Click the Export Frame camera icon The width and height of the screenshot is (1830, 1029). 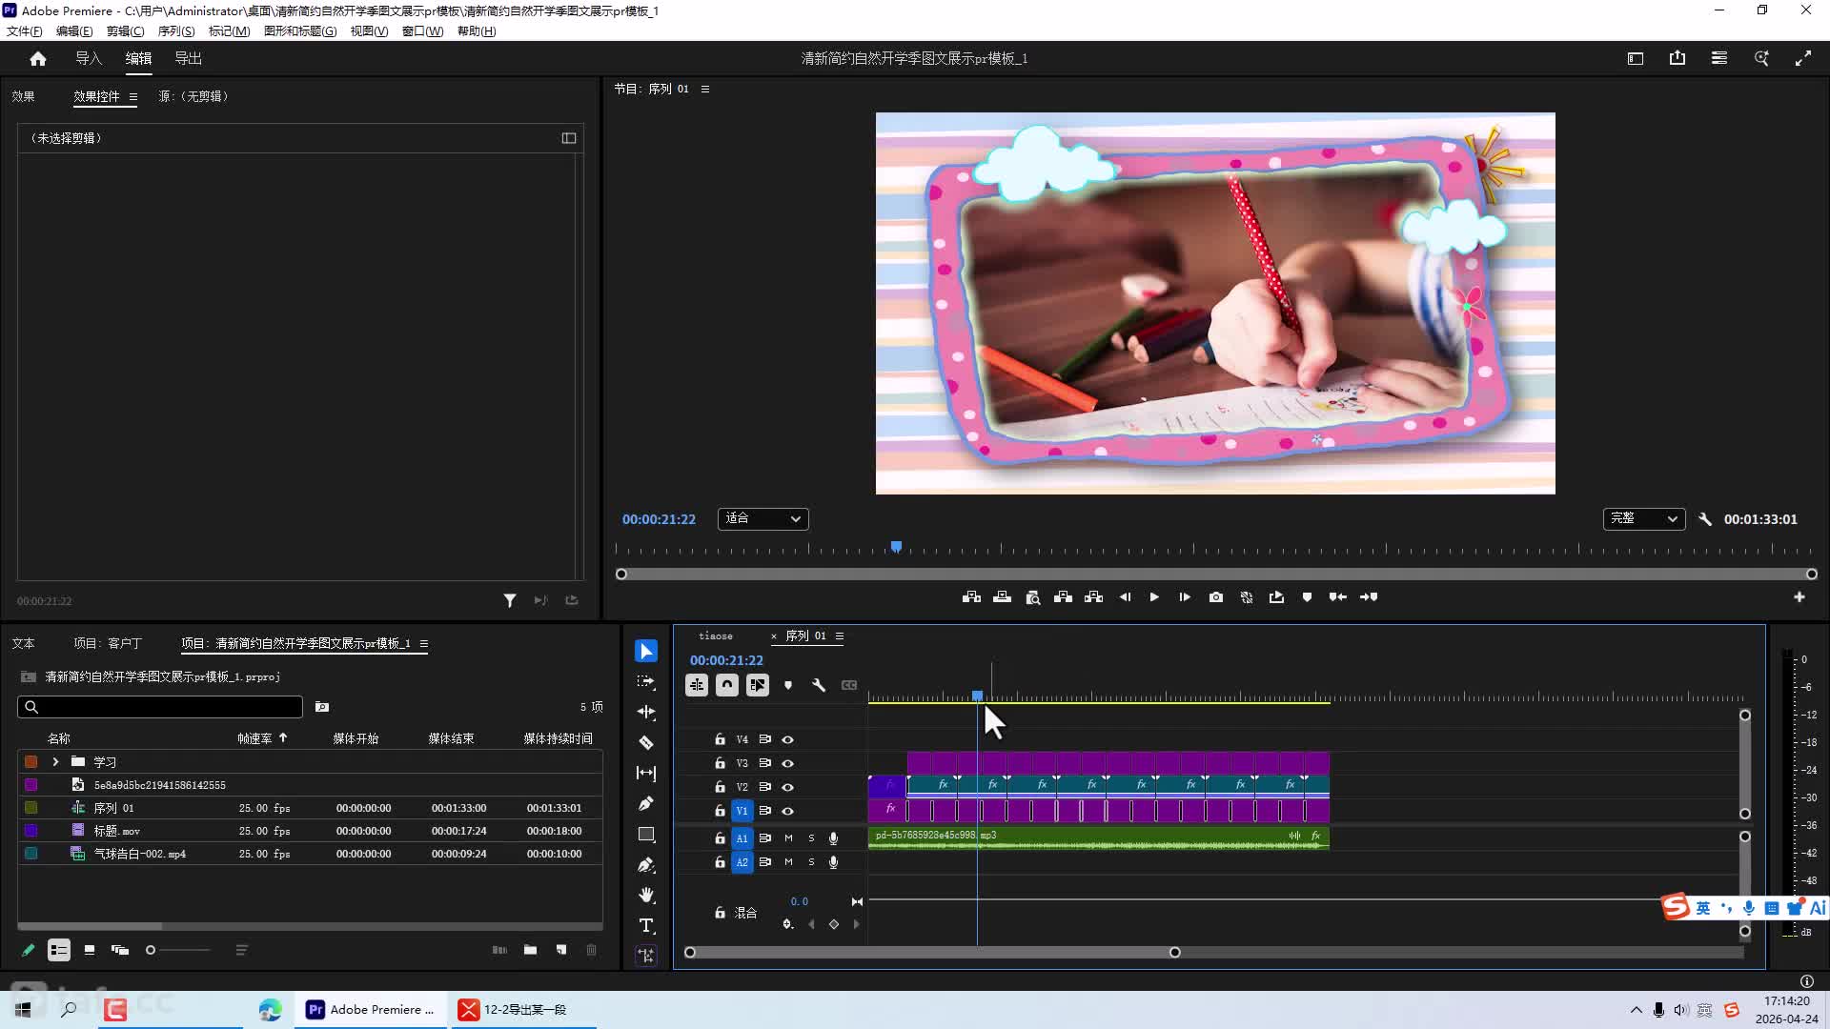pyautogui.click(x=1216, y=597)
